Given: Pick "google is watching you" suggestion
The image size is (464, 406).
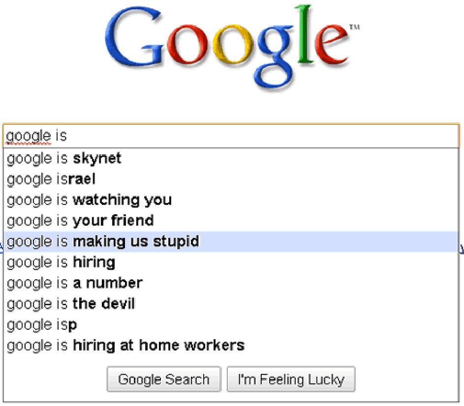Looking at the screenshot, I should coord(231,200).
